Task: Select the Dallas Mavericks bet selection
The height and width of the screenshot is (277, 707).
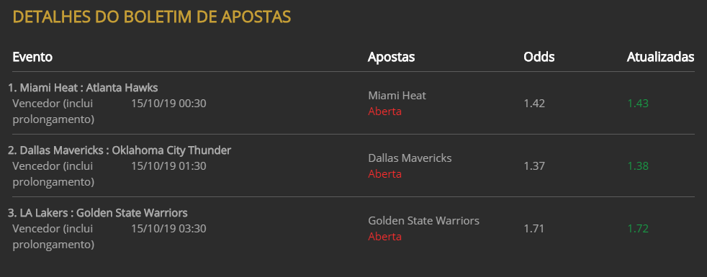Action: click(x=410, y=158)
